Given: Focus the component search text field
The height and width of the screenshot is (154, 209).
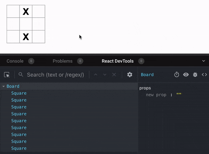Looking at the screenshot, I should tap(55, 75).
